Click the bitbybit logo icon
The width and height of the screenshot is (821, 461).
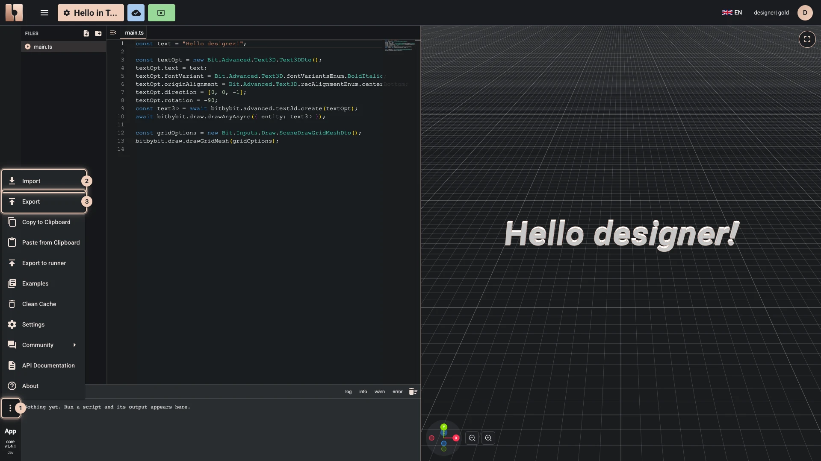[x=14, y=13]
